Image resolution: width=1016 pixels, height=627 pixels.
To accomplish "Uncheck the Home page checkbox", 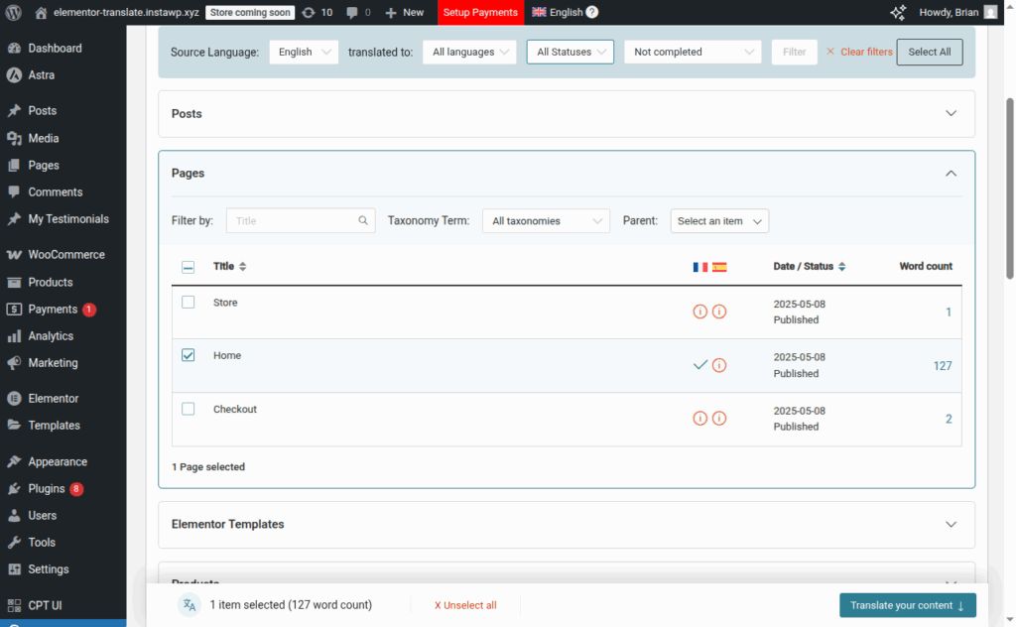I will point(188,355).
